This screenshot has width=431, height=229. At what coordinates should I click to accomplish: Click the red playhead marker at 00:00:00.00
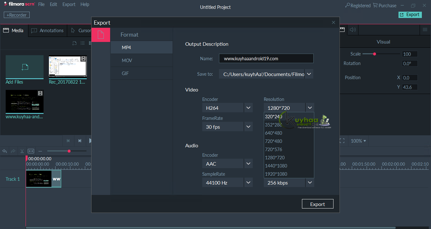tap(27, 158)
